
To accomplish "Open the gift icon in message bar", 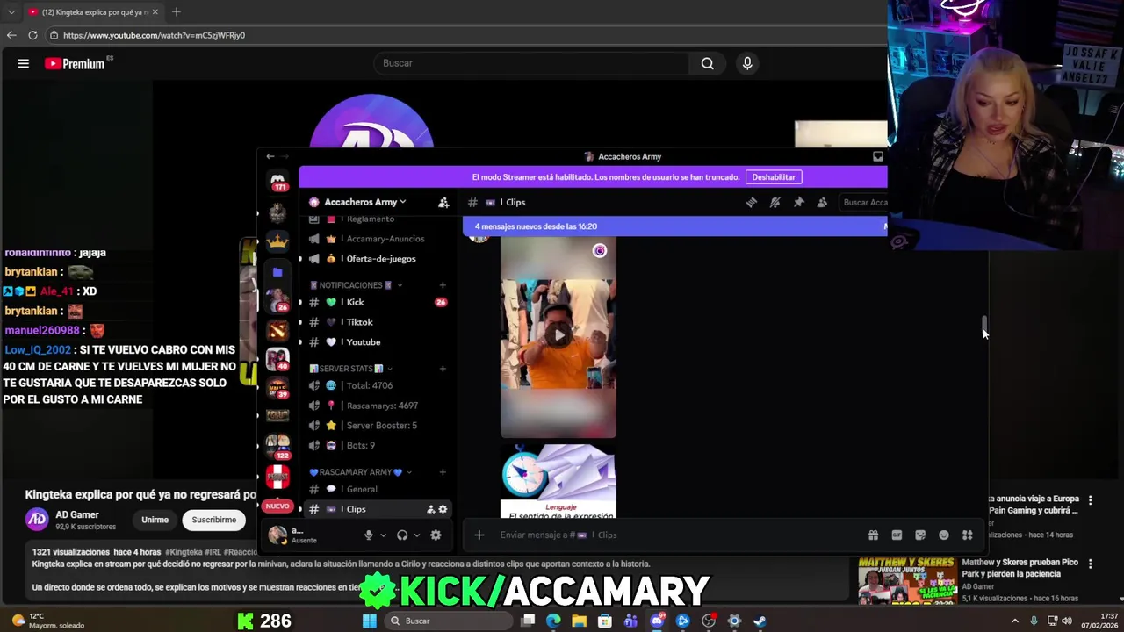I will pyautogui.click(x=873, y=535).
